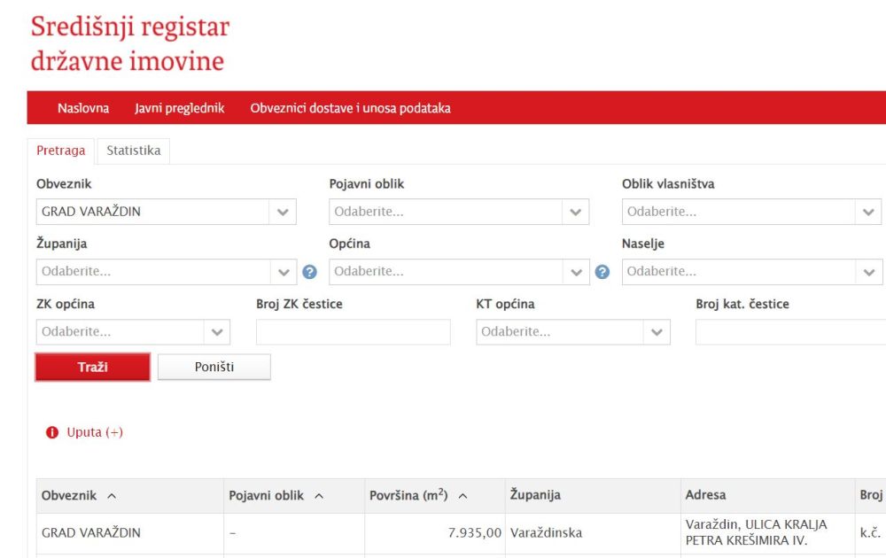The height and width of the screenshot is (558, 886).
Task: Expand the Županija dropdown
Action: [283, 272]
